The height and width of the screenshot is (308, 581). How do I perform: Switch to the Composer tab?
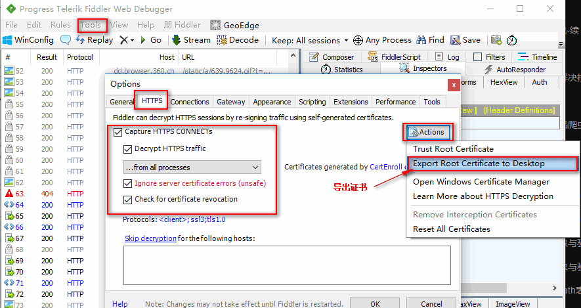(x=332, y=56)
